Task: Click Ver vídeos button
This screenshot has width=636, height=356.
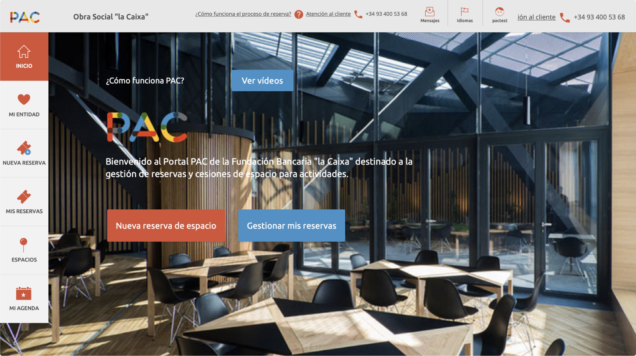Action: tap(262, 81)
